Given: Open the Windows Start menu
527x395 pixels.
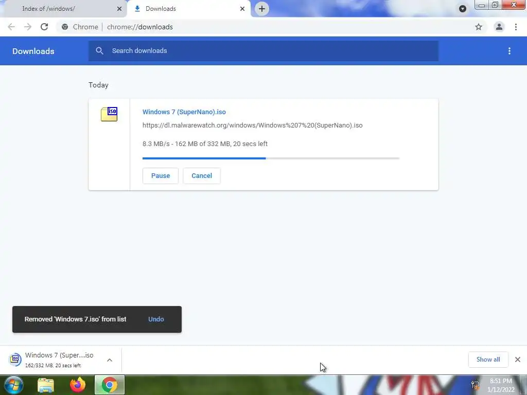Looking at the screenshot, I should tap(13, 385).
